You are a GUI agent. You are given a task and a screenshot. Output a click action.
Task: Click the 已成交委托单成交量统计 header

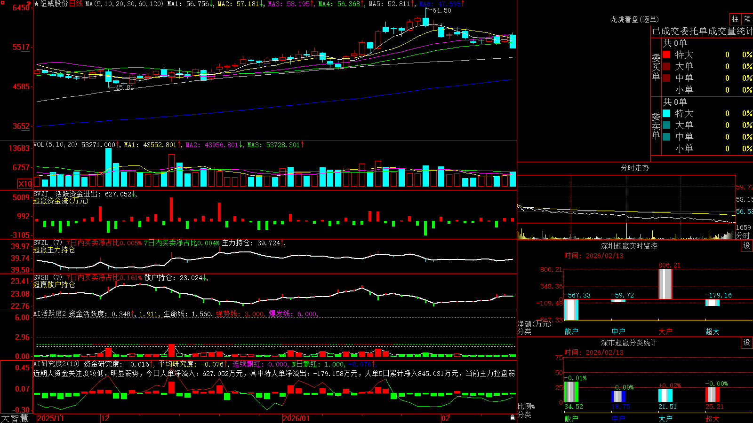click(x=702, y=31)
